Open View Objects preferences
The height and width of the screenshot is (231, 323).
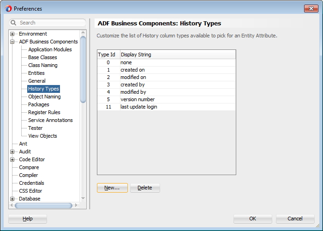42,136
